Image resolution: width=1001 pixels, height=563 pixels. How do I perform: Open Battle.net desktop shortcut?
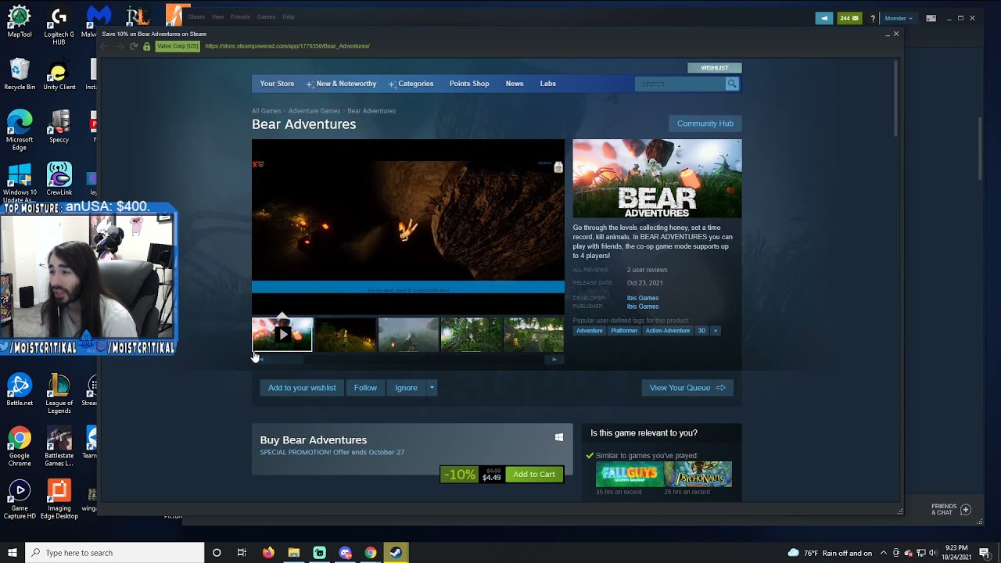(20, 389)
